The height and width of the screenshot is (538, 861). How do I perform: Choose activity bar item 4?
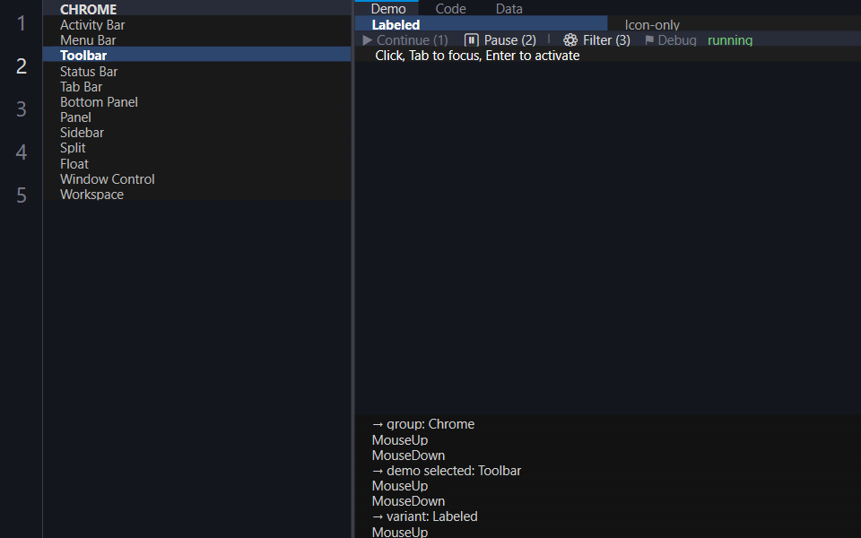(x=22, y=152)
